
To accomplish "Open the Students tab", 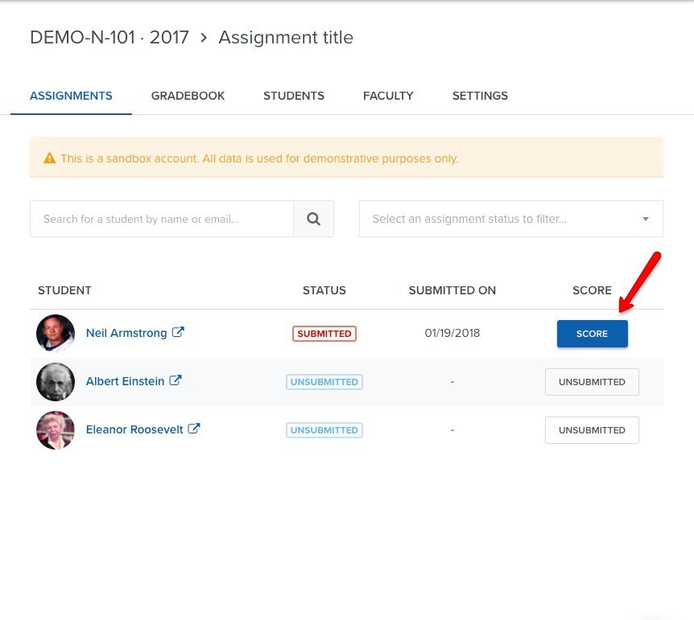I will [x=293, y=96].
